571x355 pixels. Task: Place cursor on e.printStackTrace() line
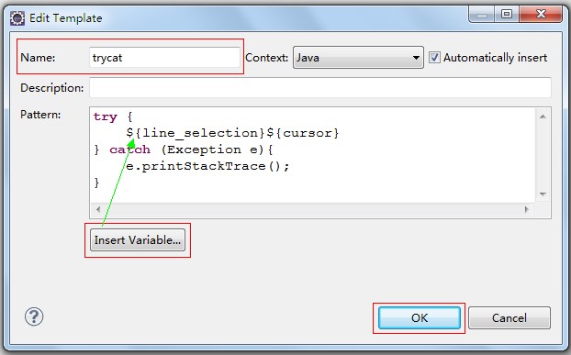[207, 167]
